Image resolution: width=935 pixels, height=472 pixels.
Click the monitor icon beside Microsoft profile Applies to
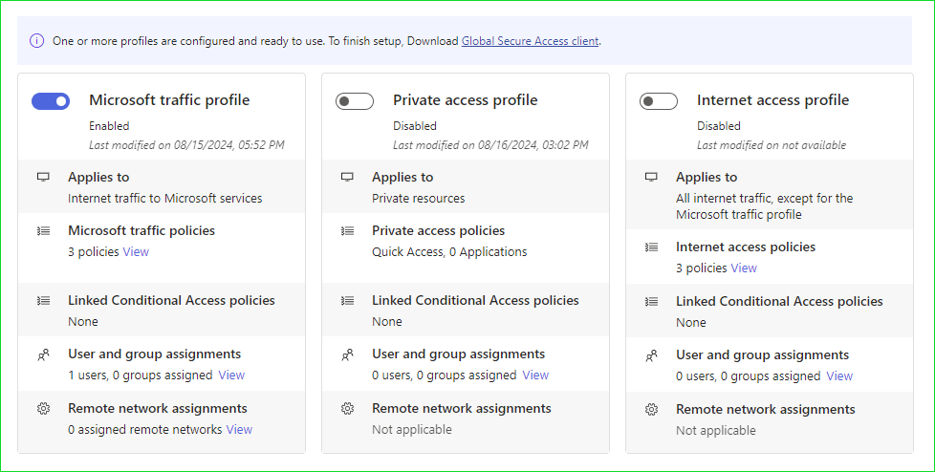click(x=44, y=177)
